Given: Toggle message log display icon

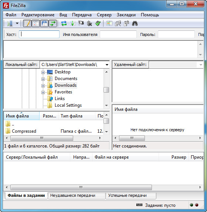Looking at the screenshot, I should (x=27, y=23).
